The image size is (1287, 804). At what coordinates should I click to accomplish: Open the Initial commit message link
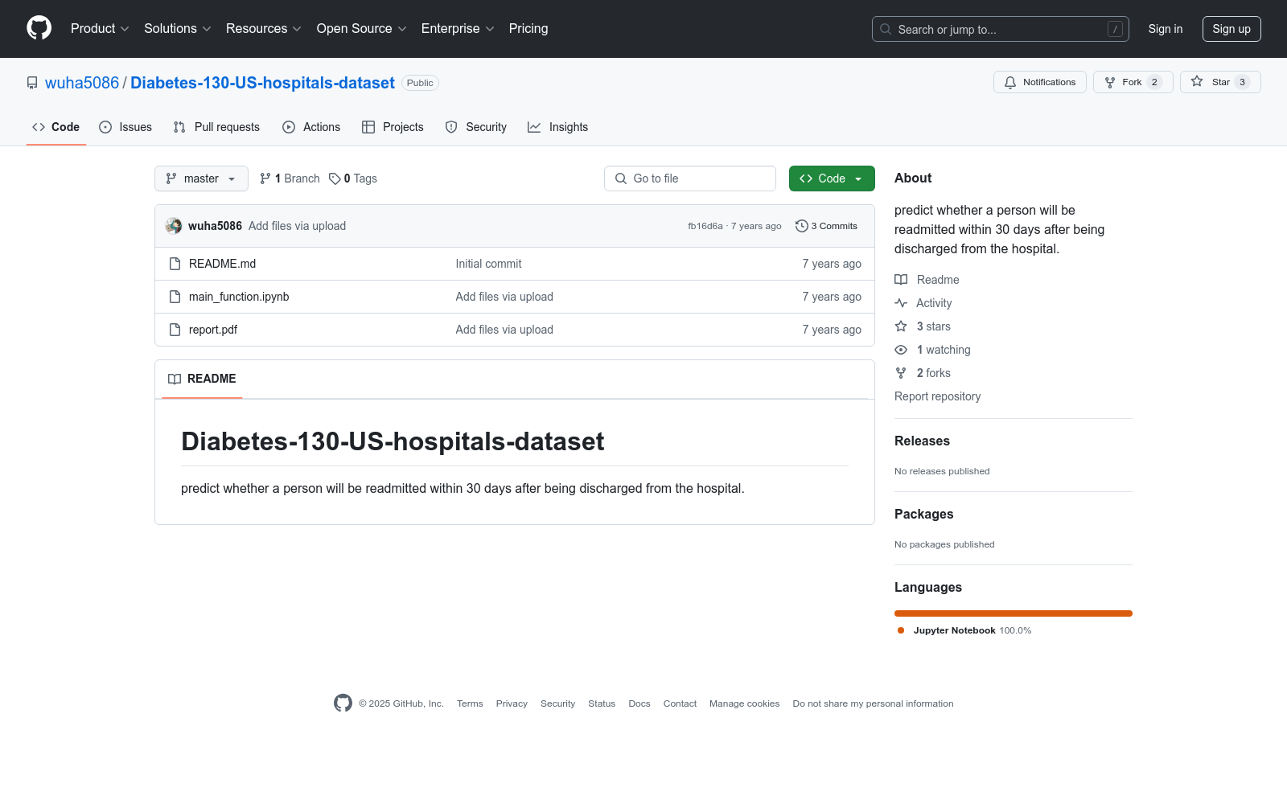click(x=488, y=264)
